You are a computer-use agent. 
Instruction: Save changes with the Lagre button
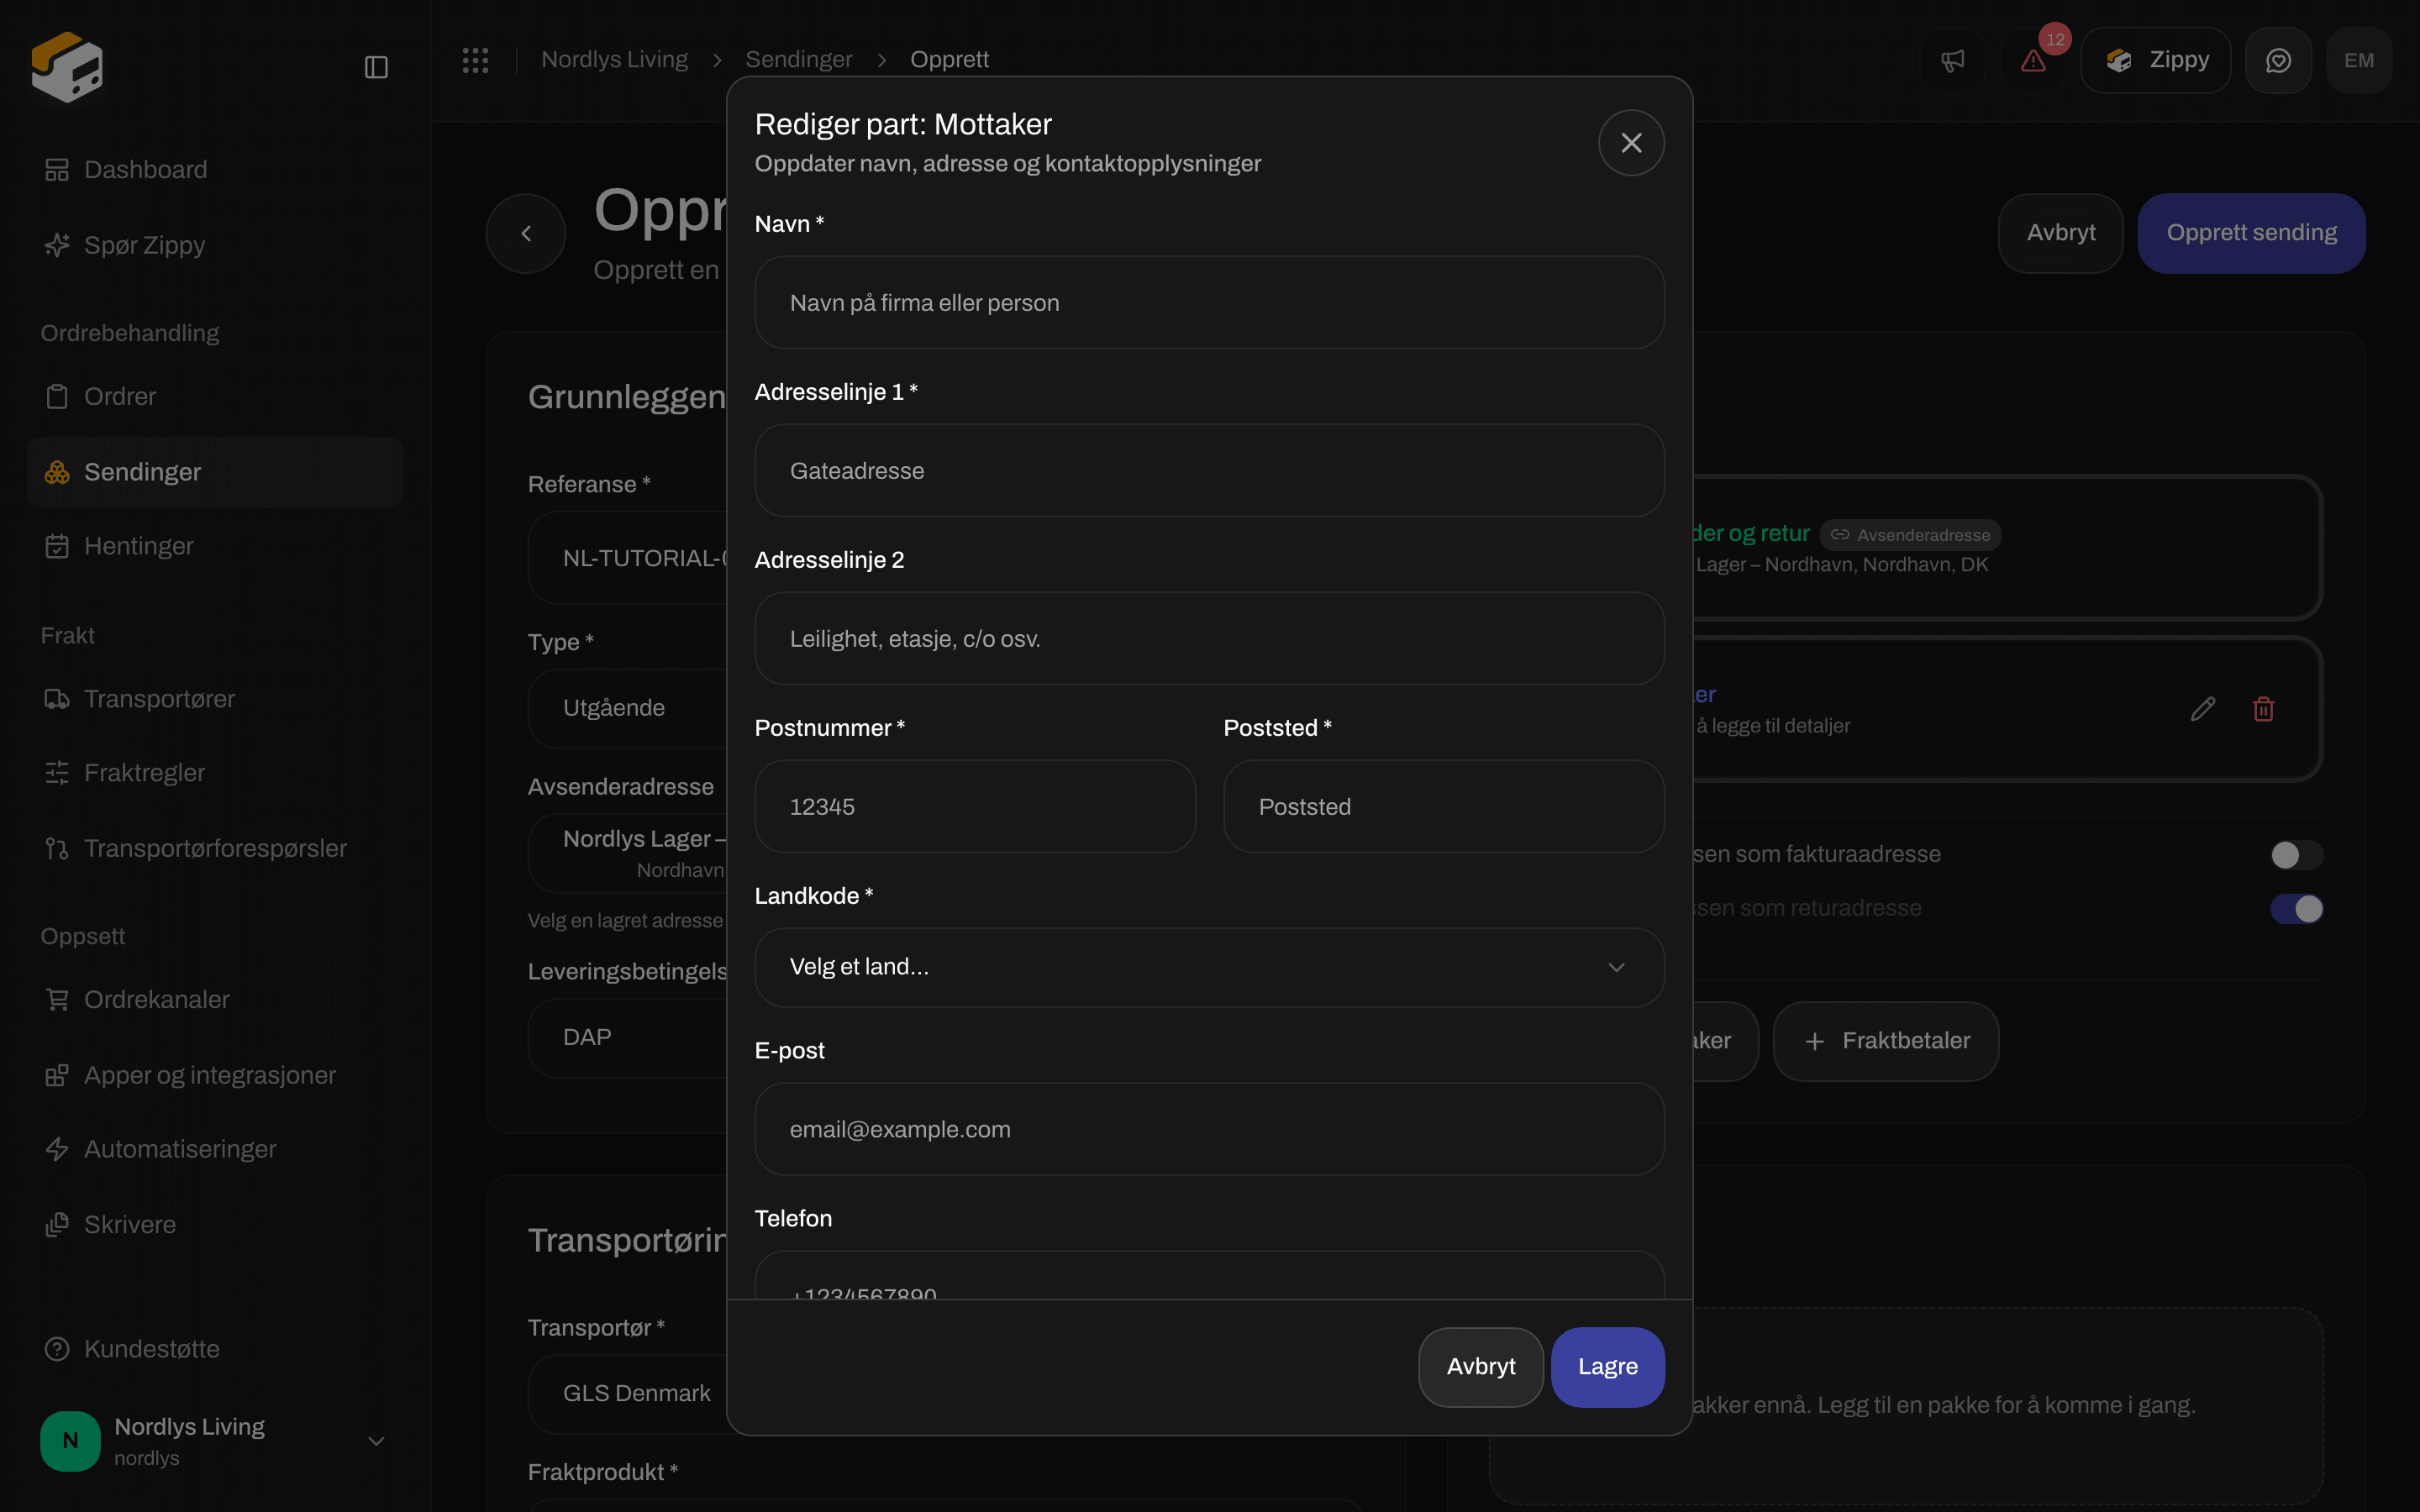pyautogui.click(x=1607, y=1367)
